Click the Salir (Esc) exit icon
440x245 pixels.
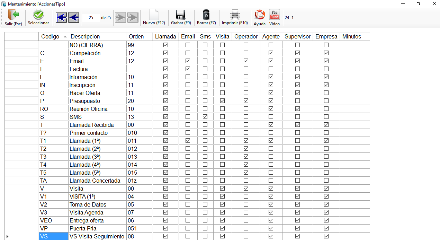[14, 15]
